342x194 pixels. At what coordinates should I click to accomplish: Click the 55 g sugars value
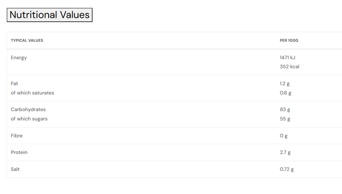point(285,119)
